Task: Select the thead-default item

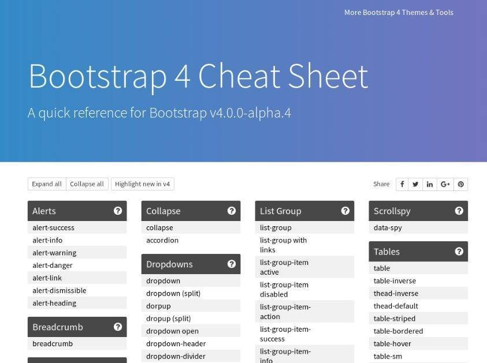Action: click(x=418, y=306)
